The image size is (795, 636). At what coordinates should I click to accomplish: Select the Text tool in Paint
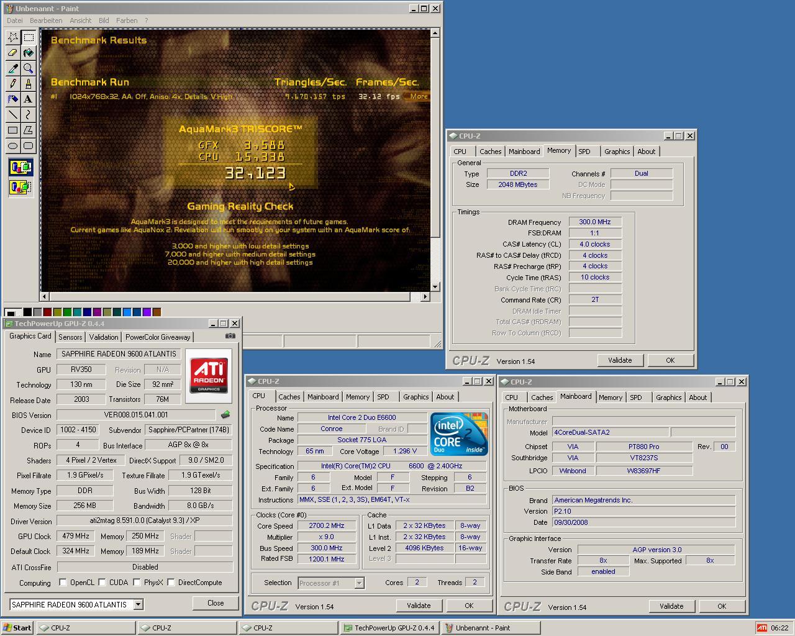point(29,99)
